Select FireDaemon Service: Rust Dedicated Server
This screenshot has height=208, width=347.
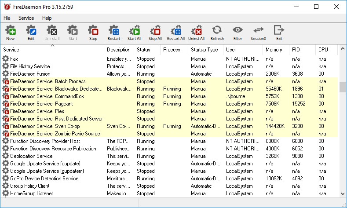pos(169,119)
